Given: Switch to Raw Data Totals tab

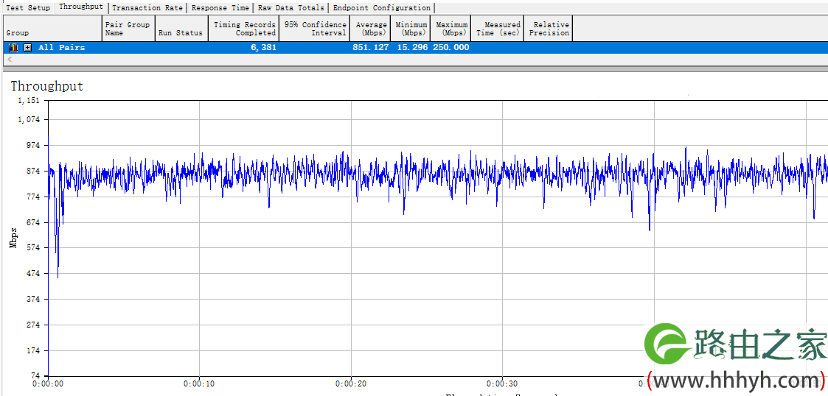Looking at the screenshot, I should (291, 8).
